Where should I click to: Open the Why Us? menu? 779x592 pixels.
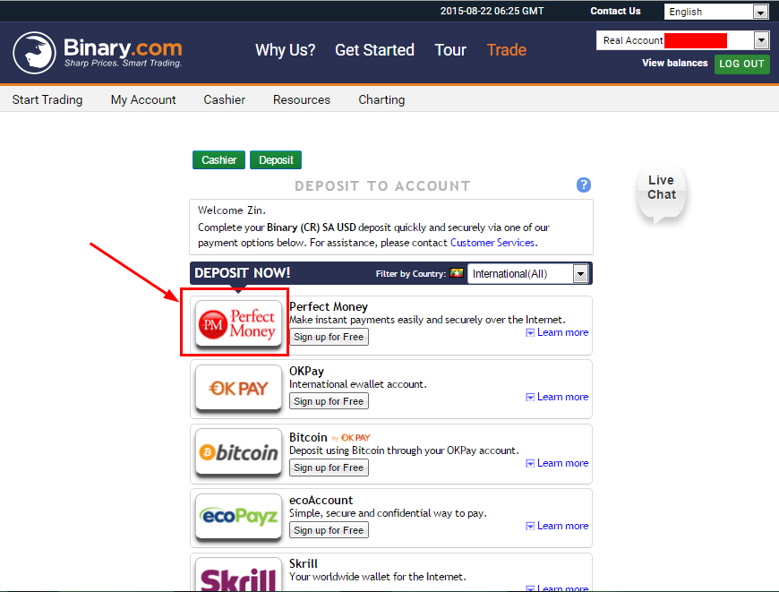pyautogui.click(x=285, y=49)
